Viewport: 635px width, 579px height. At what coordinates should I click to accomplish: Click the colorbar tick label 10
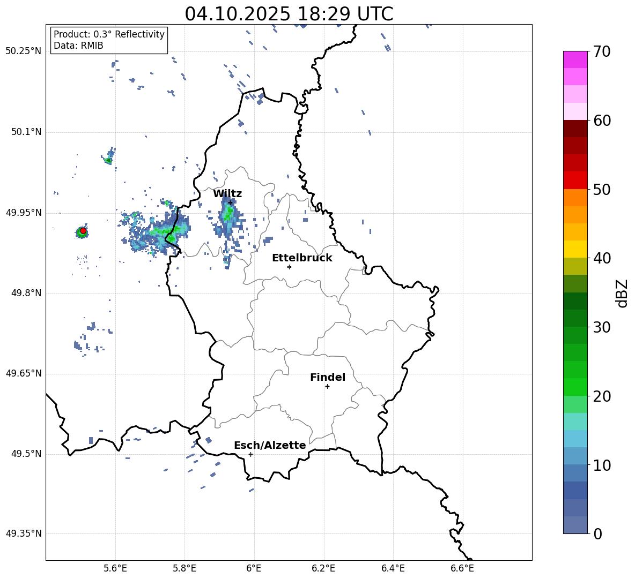point(602,465)
